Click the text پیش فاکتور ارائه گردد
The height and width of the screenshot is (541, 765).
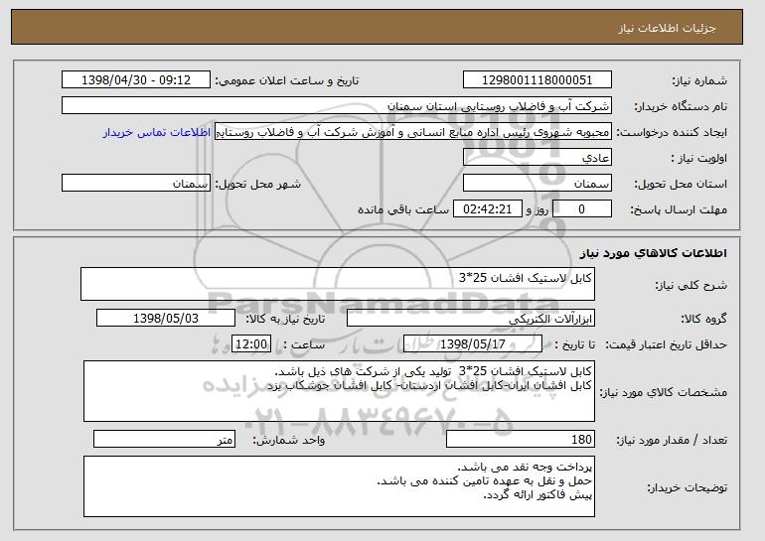point(537,494)
